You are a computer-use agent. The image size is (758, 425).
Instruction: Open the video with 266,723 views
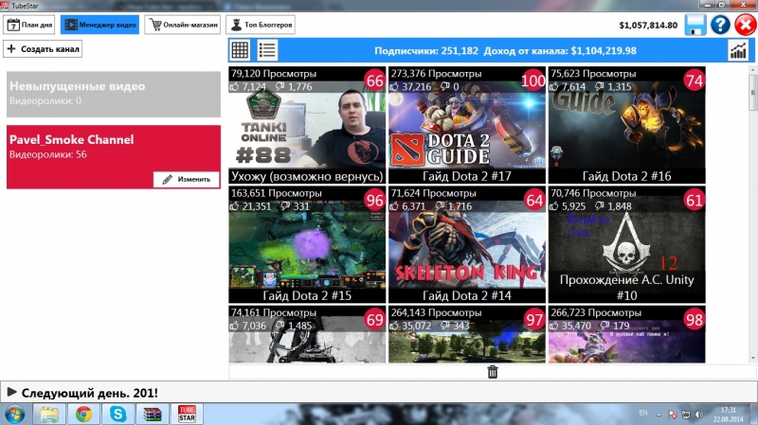point(627,334)
